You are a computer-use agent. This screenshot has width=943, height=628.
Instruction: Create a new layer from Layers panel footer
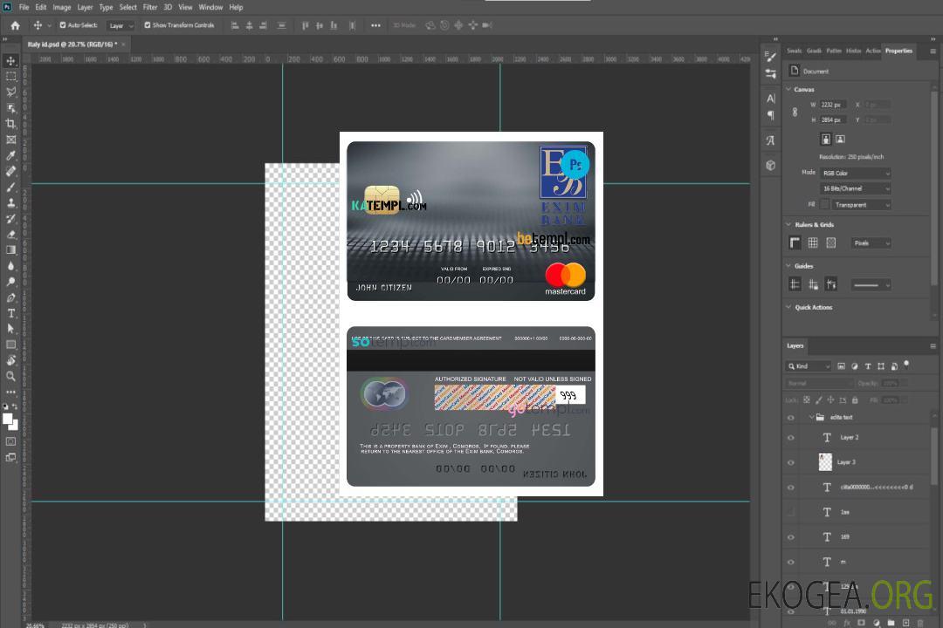(905, 623)
